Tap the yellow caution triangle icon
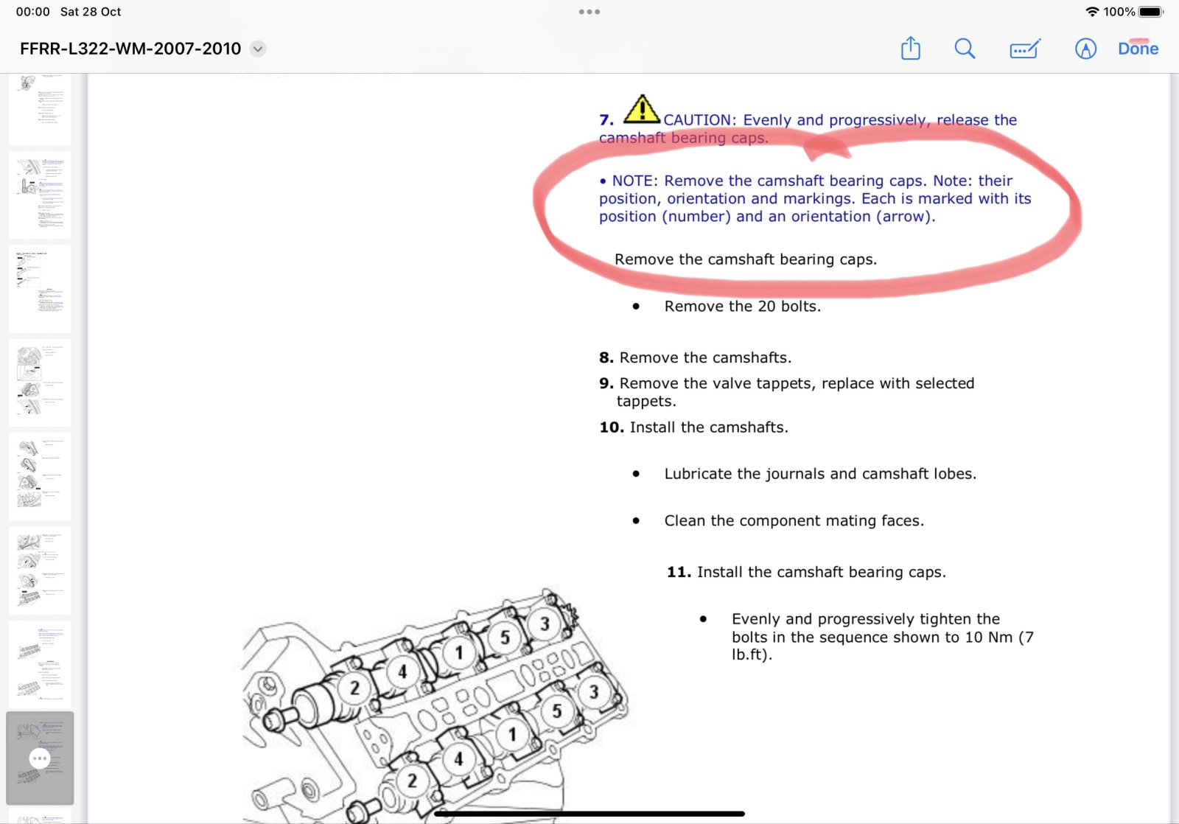Image resolution: width=1179 pixels, height=824 pixels. [642, 109]
